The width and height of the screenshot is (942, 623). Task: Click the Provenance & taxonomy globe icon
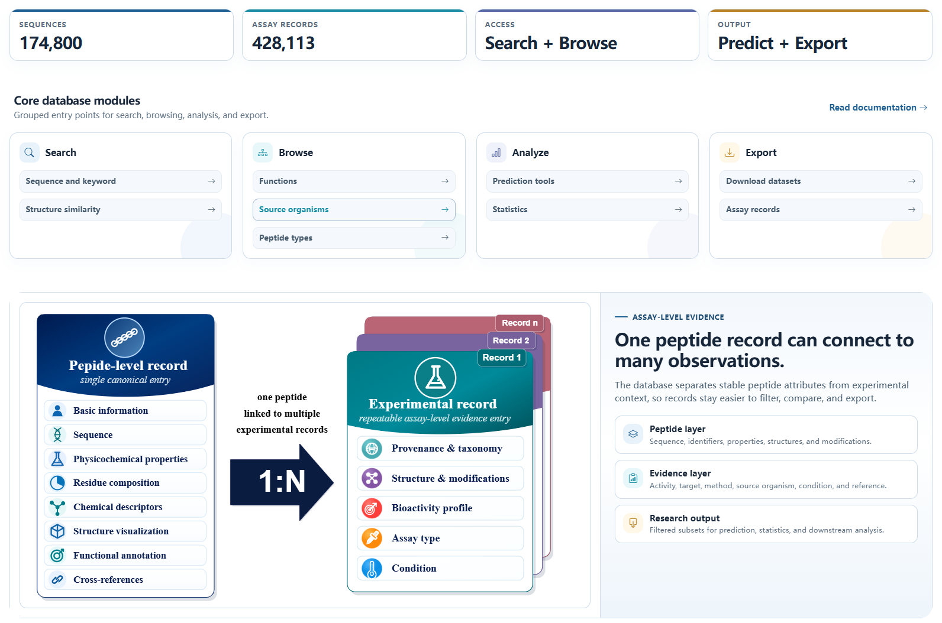[x=372, y=449]
